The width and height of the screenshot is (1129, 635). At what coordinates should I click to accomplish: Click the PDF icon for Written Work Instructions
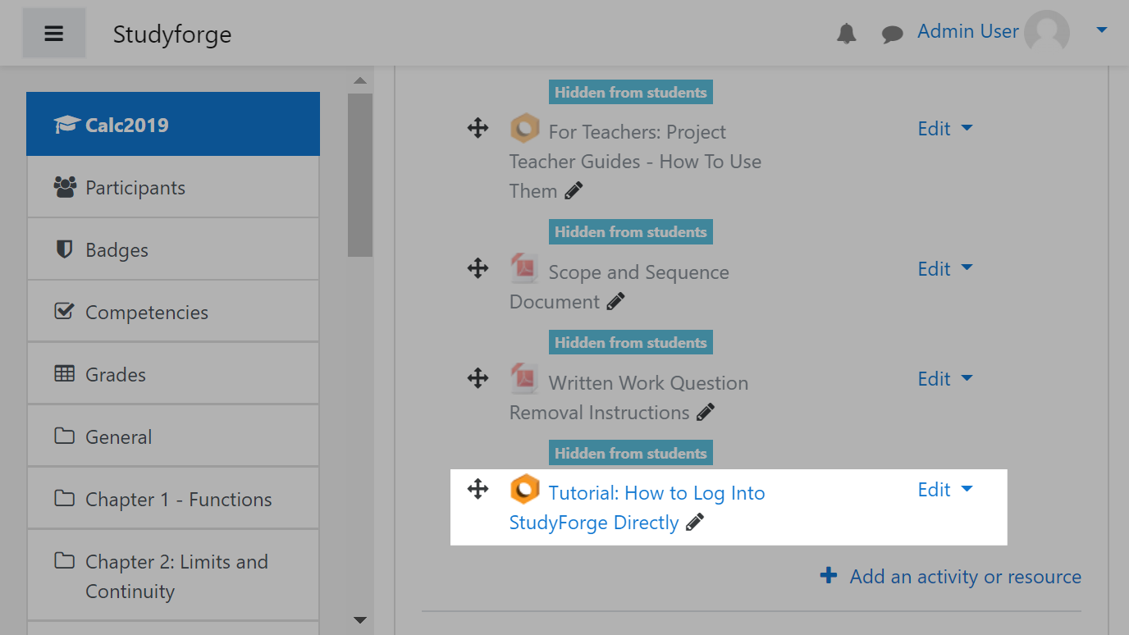524,378
